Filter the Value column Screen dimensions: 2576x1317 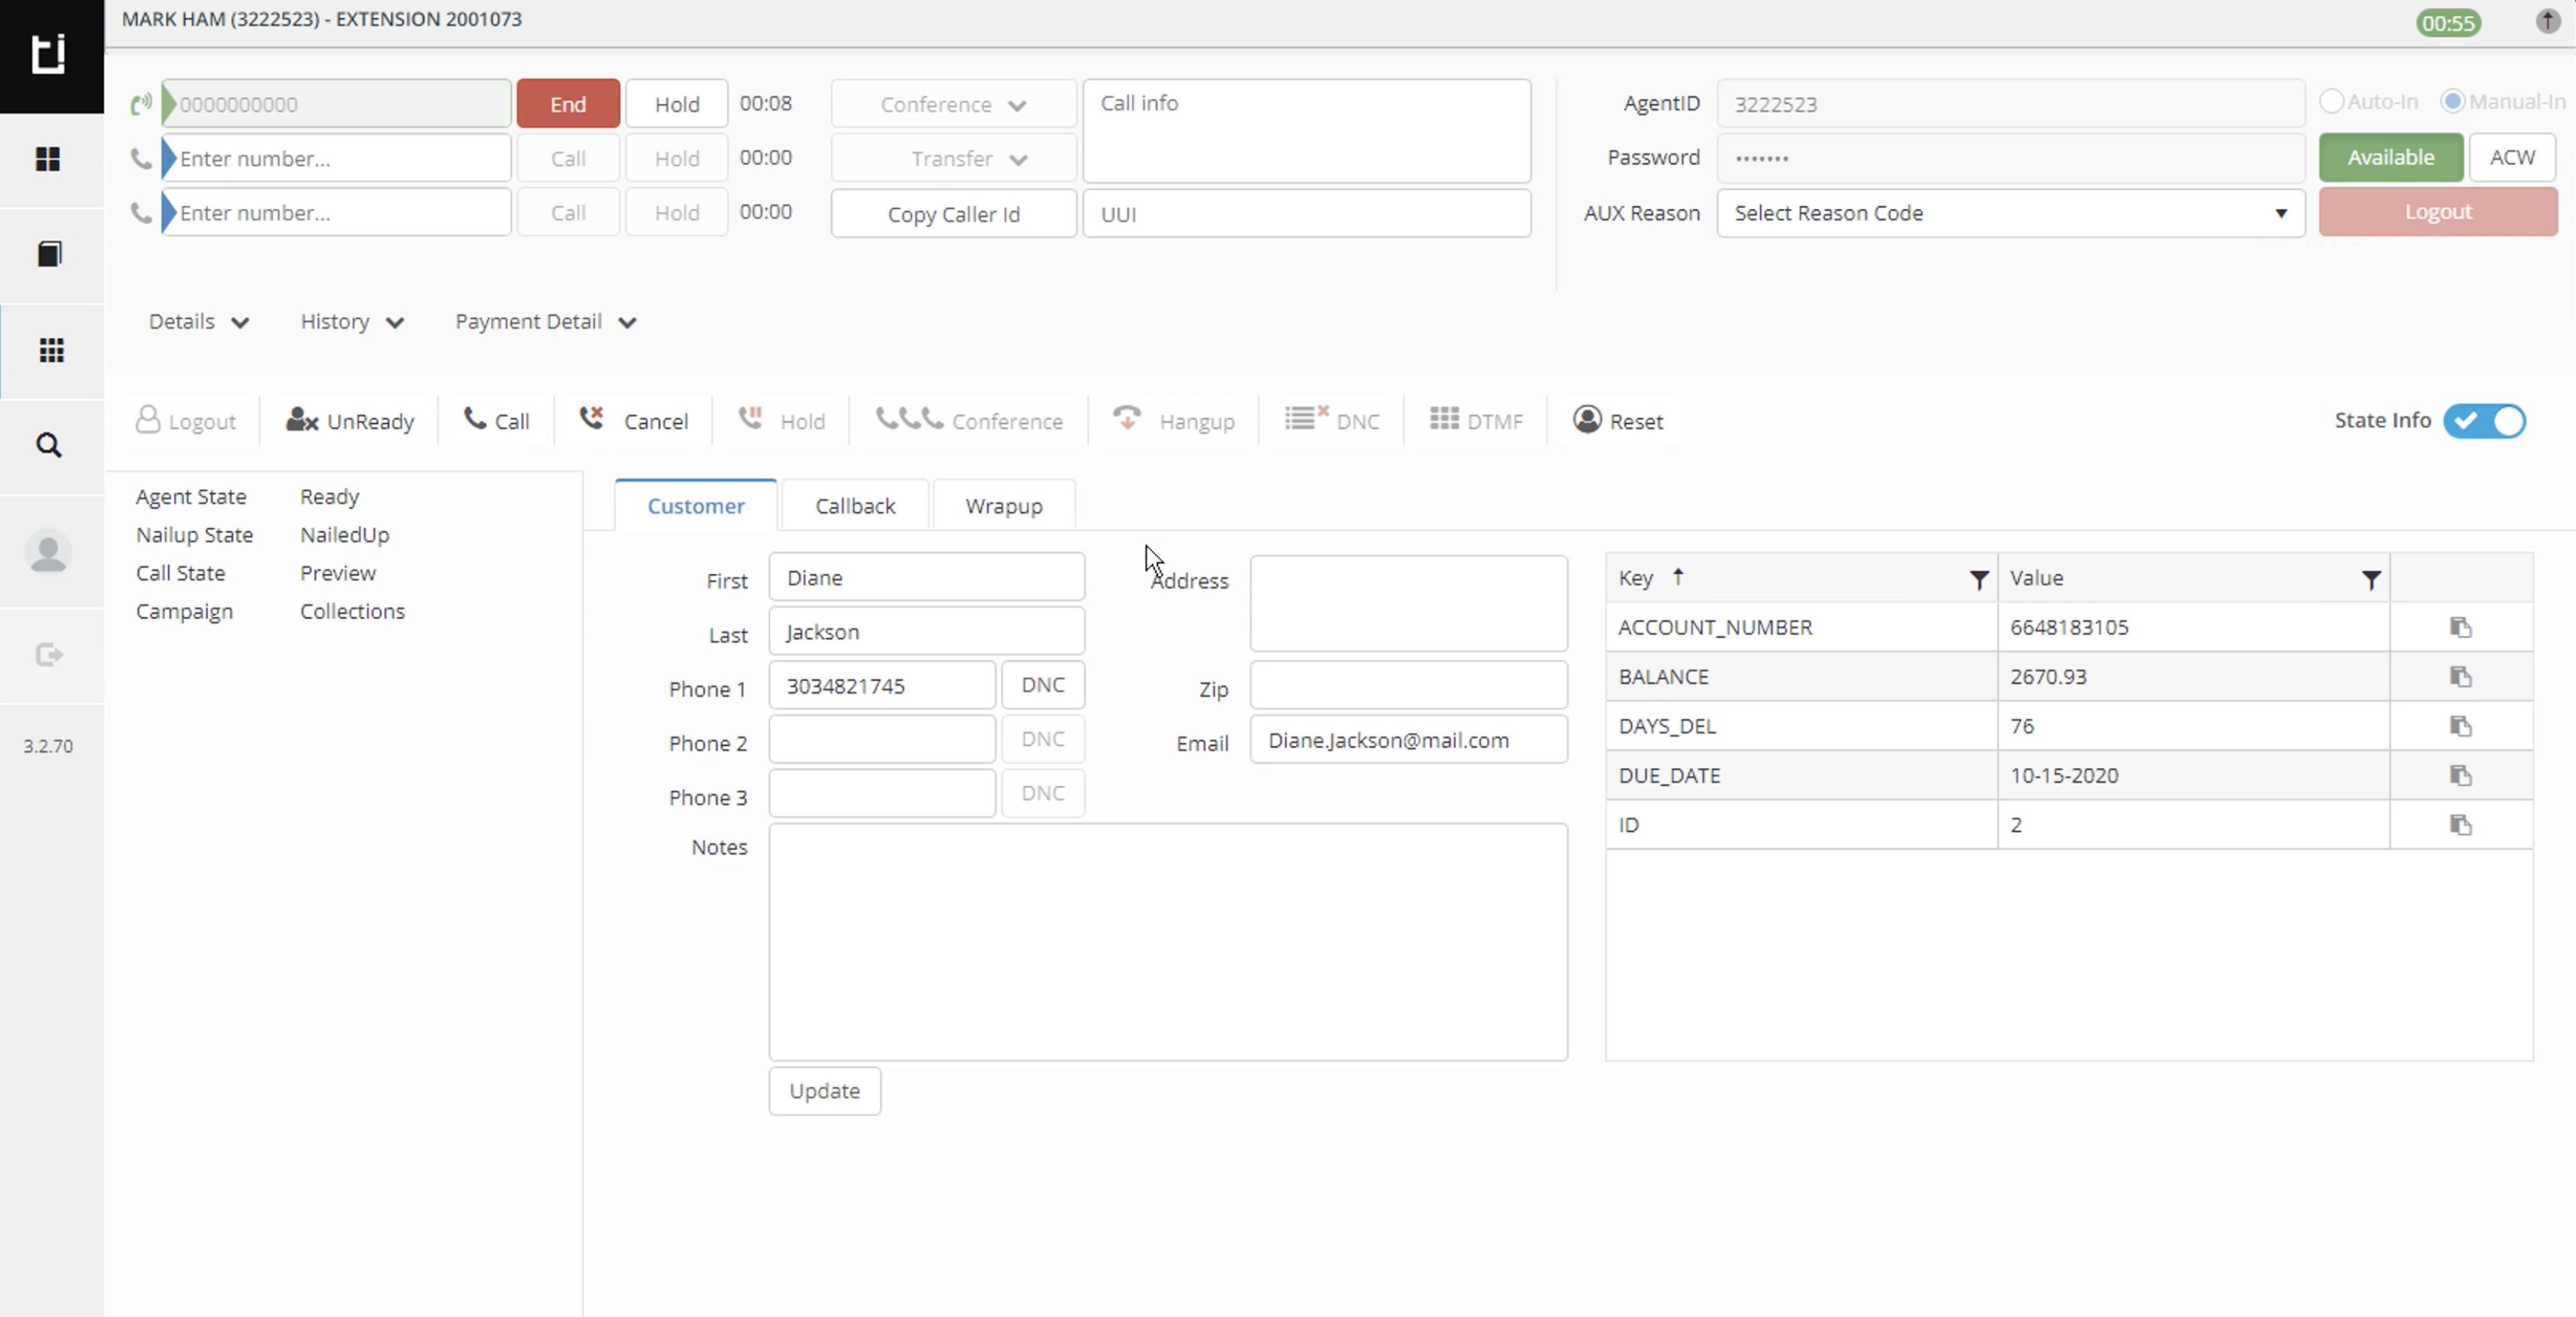pyautogui.click(x=2370, y=579)
